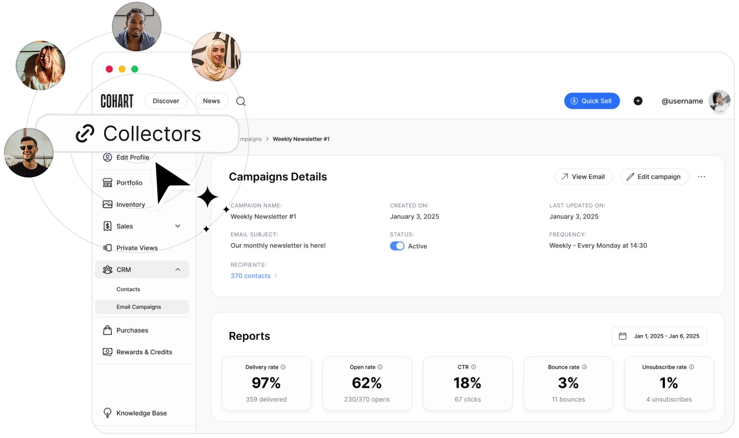
Task: Click the Weekly Newsletter #1 breadcrumb
Action: (301, 139)
